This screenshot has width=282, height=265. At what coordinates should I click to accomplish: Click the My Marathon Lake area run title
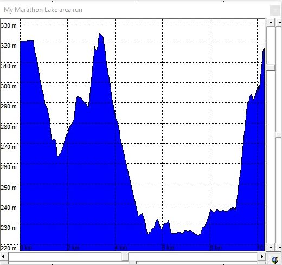coord(43,10)
